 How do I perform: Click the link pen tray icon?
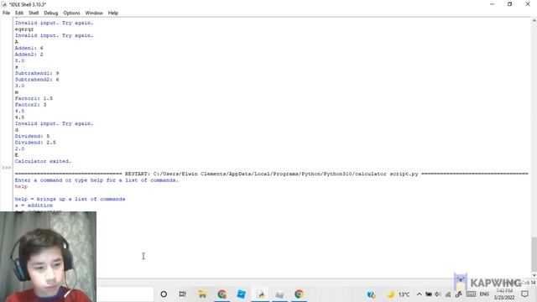459,294
